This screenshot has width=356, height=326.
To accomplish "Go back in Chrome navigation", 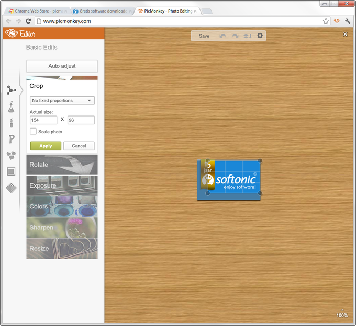I will click(8, 21).
